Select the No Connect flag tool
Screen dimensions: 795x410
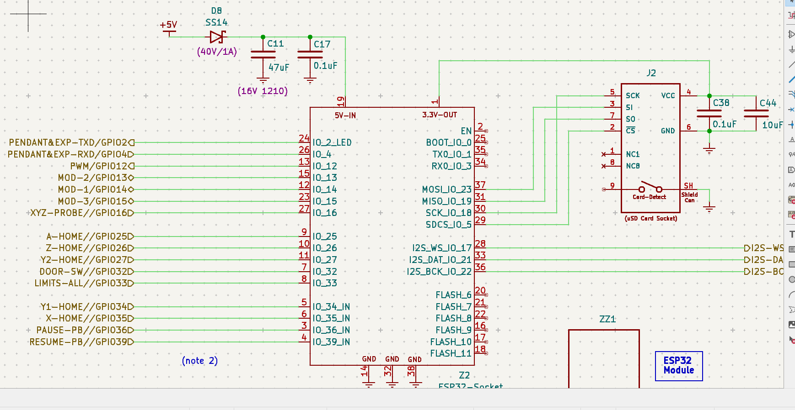pyautogui.click(x=791, y=110)
